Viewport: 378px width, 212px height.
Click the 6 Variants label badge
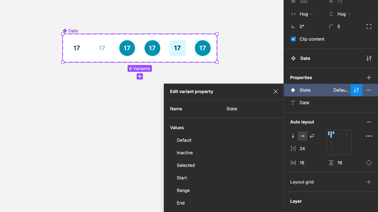click(x=140, y=69)
